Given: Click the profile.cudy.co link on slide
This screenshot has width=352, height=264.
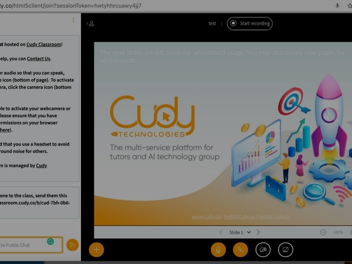Looking at the screenshot, I should [x=275, y=217].
